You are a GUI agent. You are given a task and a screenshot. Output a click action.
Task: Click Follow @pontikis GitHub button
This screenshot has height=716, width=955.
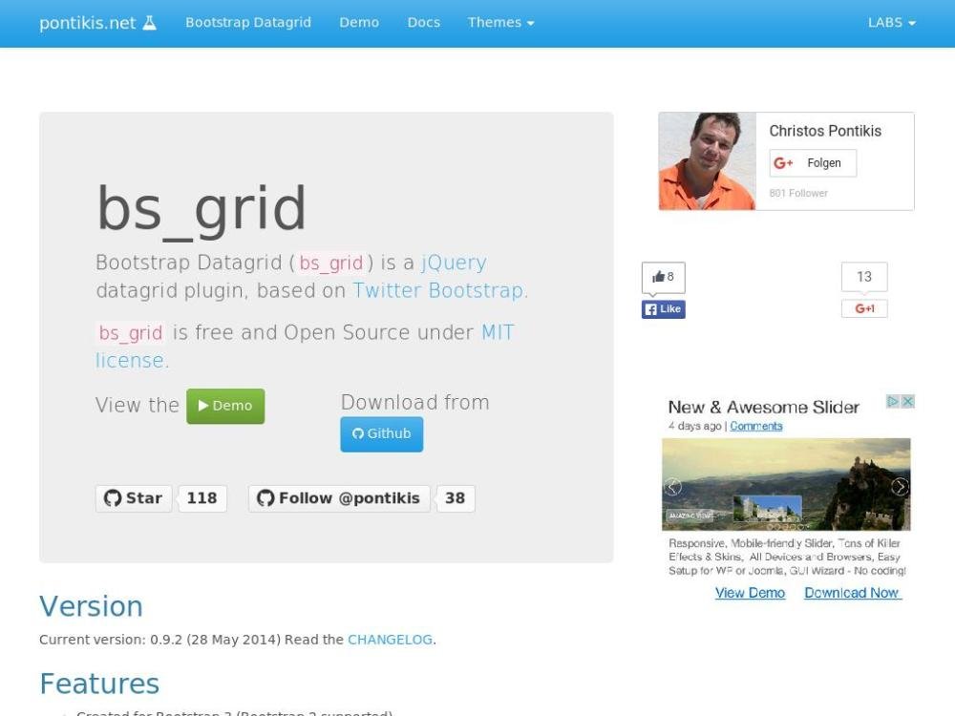pyautogui.click(x=339, y=498)
